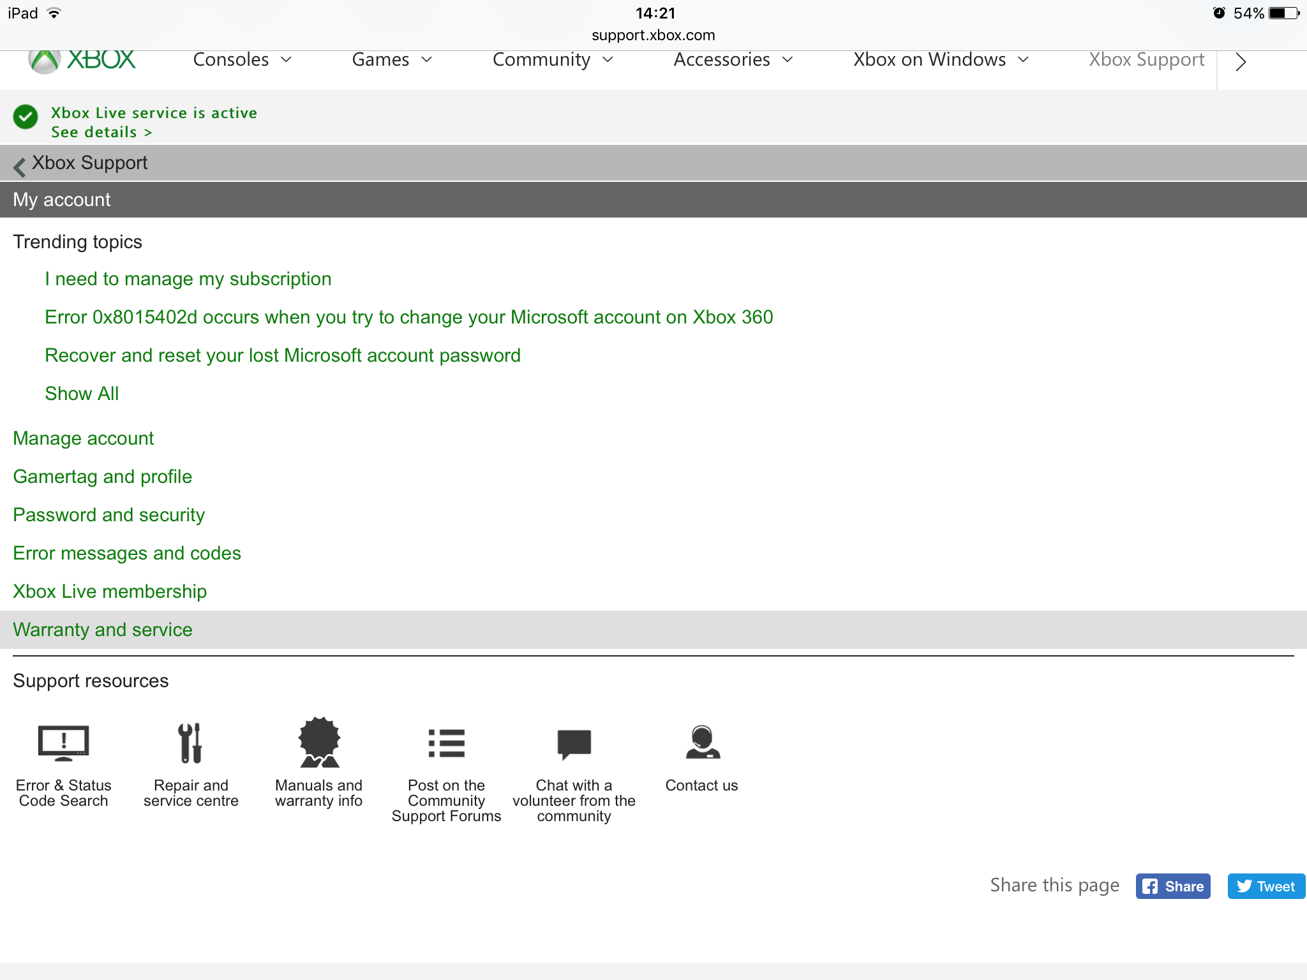The height and width of the screenshot is (980, 1307).
Task: Select the My account section header
Action: [x=653, y=200]
